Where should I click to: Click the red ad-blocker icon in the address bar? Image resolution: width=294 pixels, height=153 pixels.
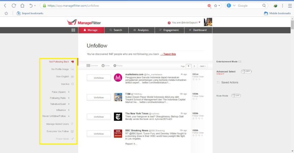coord(209,6)
